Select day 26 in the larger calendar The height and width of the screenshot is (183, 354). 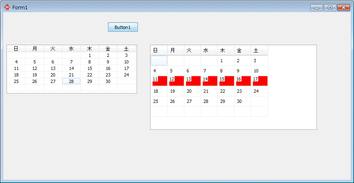point(176,101)
